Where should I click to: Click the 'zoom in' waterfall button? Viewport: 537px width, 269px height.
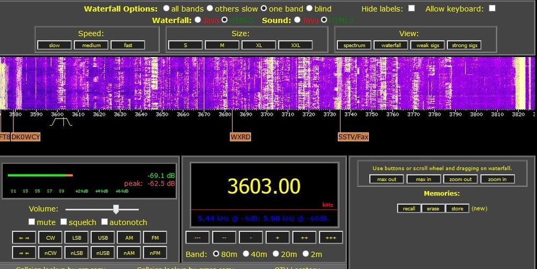[497, 179]
